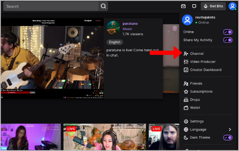Click the Creator Dashboard chart icon
The height and width of the screenshot is (151, 239).
[186, 70]
